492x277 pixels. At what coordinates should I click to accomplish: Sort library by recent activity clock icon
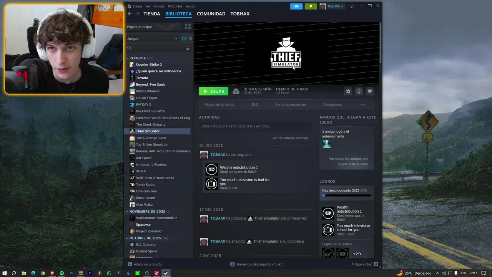click(x=184, y=38)
